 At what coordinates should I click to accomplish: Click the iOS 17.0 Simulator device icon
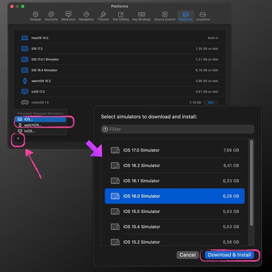[x=115, y=150]
